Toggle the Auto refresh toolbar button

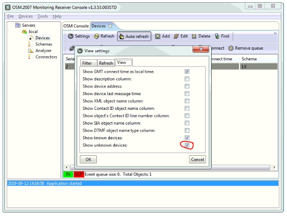pos(134,37)
